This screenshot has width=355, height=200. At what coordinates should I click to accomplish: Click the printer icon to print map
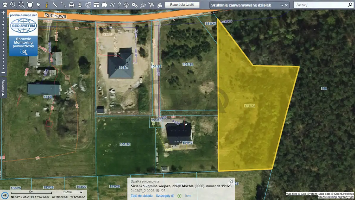point(72,5)
